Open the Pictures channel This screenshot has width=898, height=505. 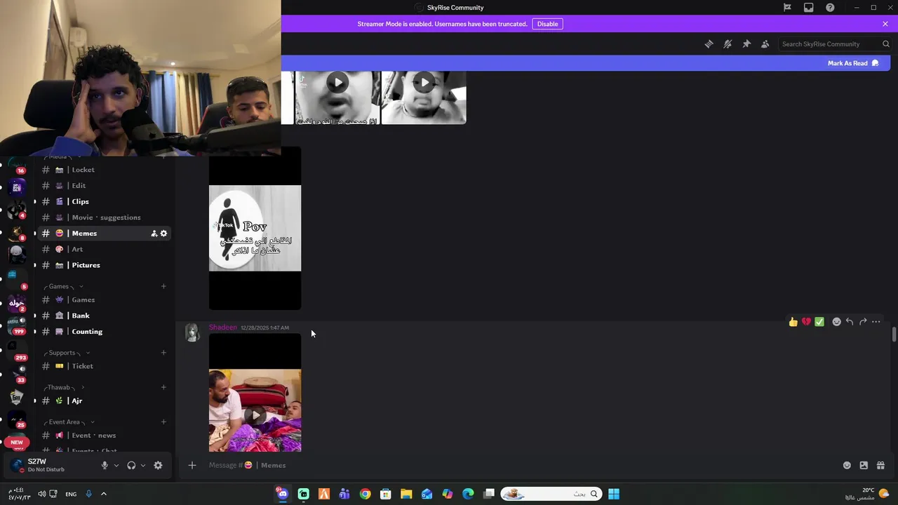point(105,265)
